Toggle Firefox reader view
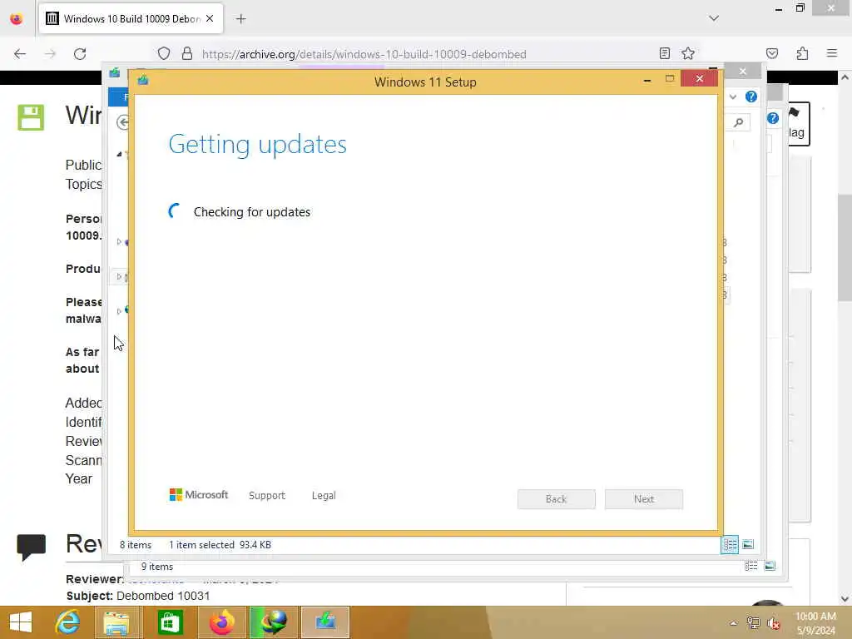Screen dimensions: 852x639 pos(665,53)
